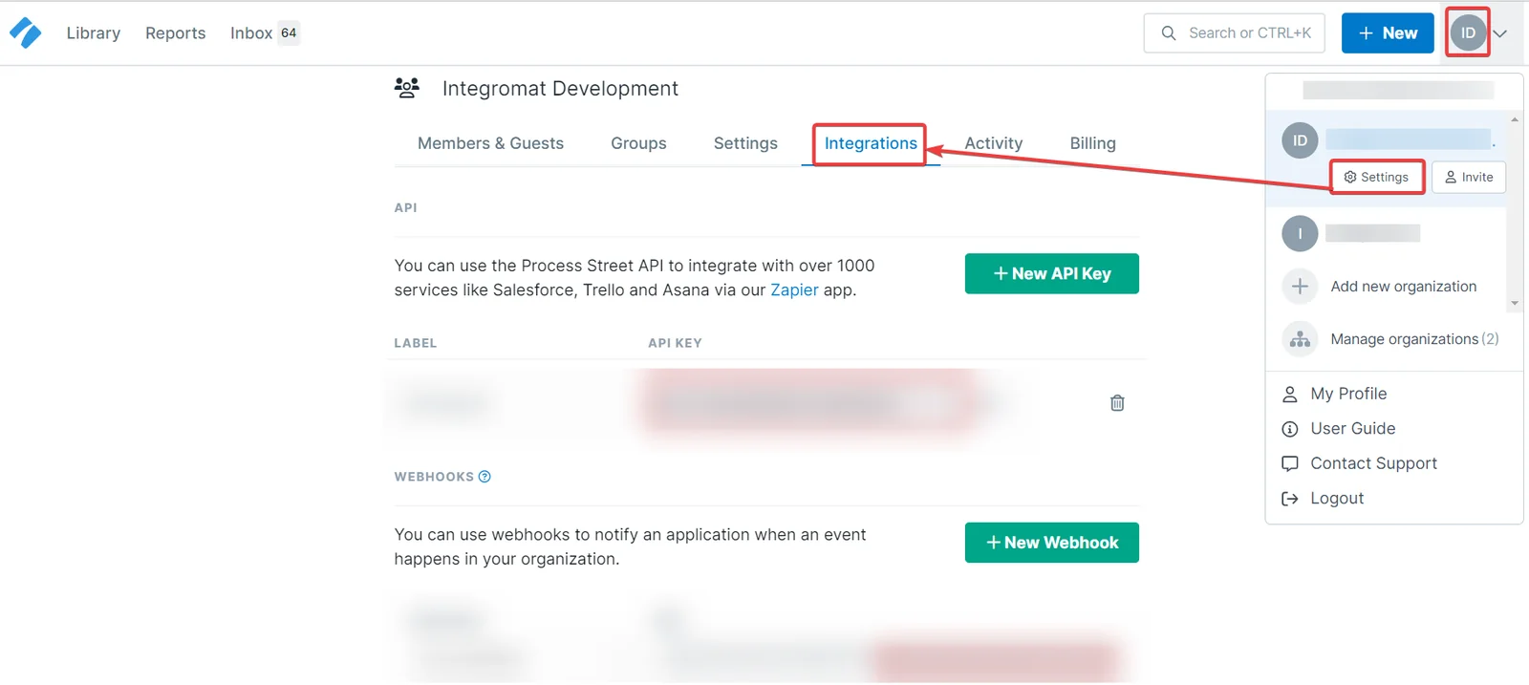Click the Manage organizations hierarchy icon
The height and width of the screenshot is (685, 1529).
[x=1300, y=338]
